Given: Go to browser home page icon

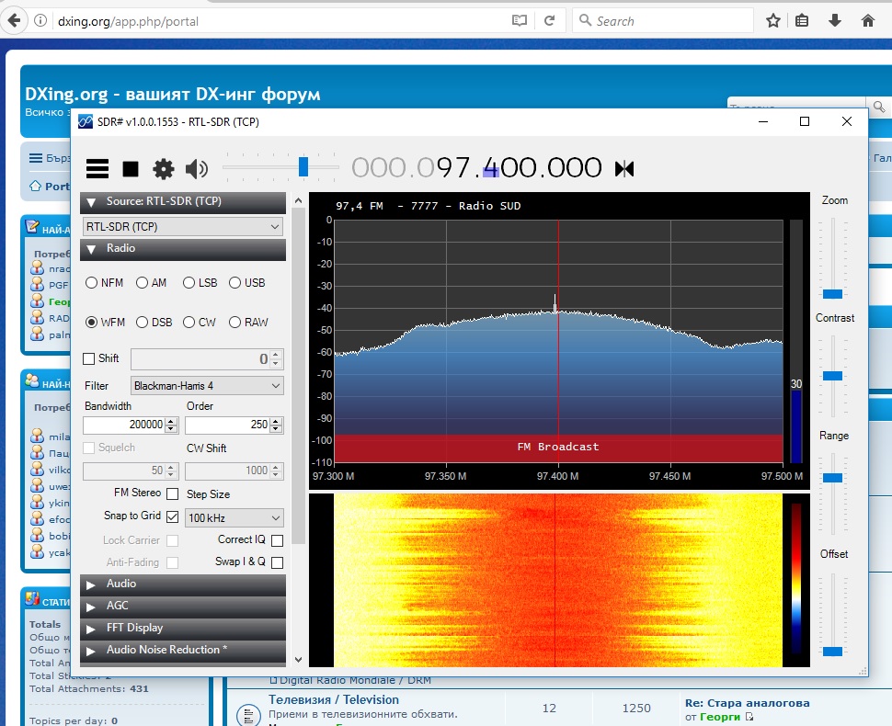Looking at the screenshot, I should click(867, 21).
